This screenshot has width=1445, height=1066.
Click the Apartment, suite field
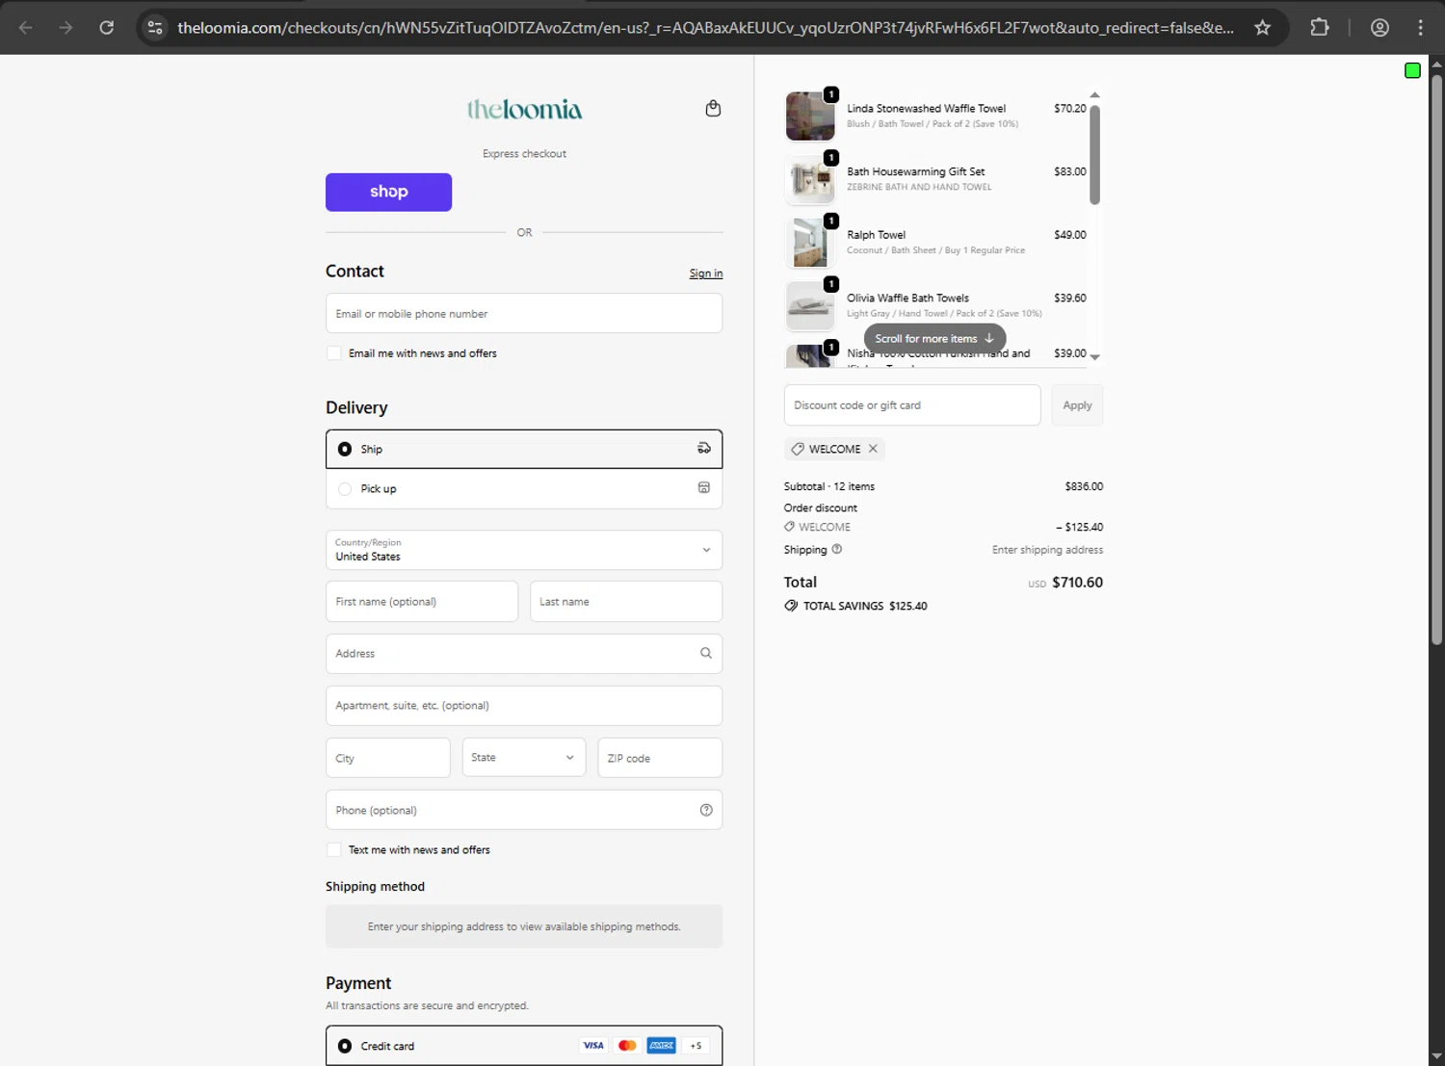point(524,705)
